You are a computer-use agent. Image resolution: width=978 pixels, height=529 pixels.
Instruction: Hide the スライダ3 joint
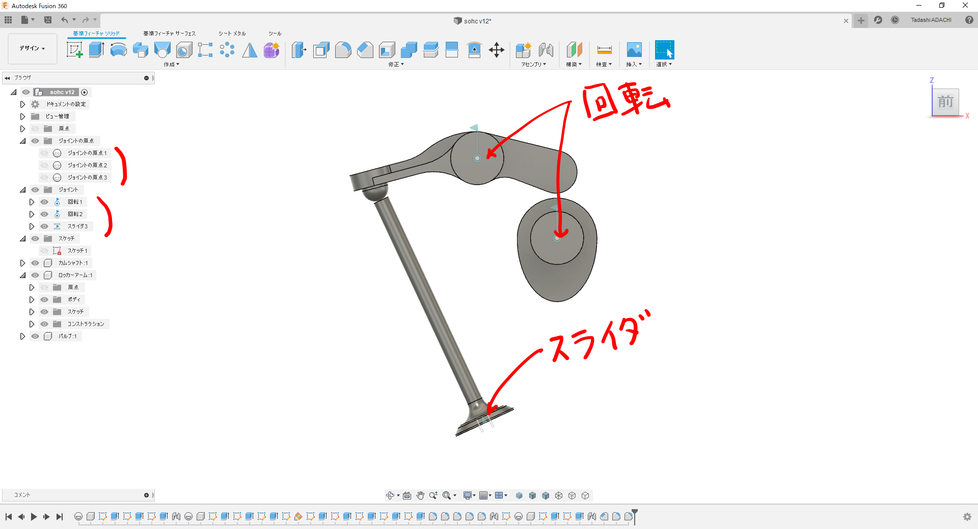[44, 226]
